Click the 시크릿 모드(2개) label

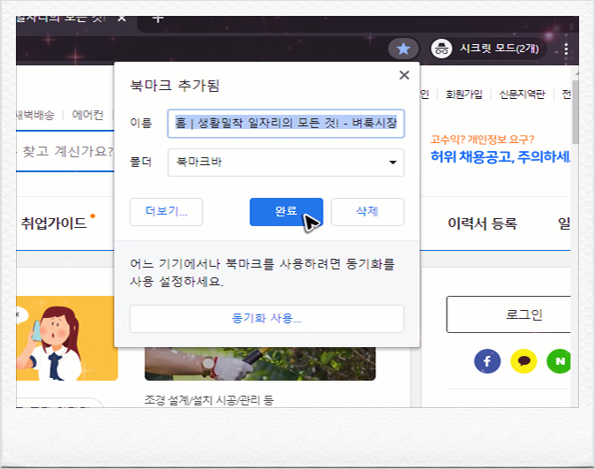click(499, 49)
